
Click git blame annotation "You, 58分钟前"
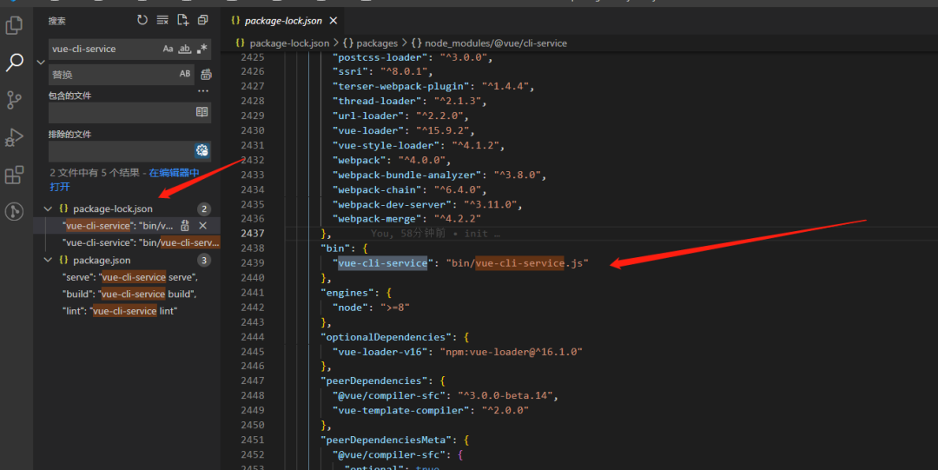pyautogui.click(x=407, y=234)
